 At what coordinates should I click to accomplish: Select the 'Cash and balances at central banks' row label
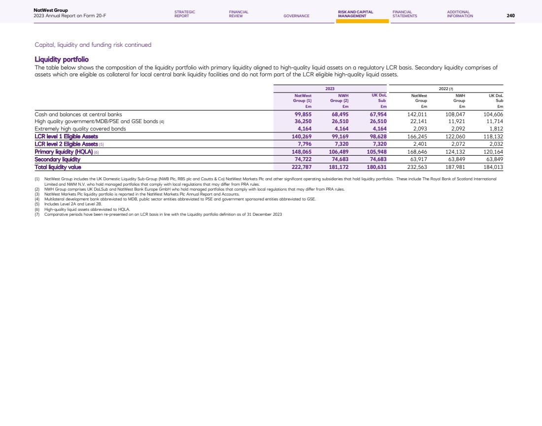point(78,114)
